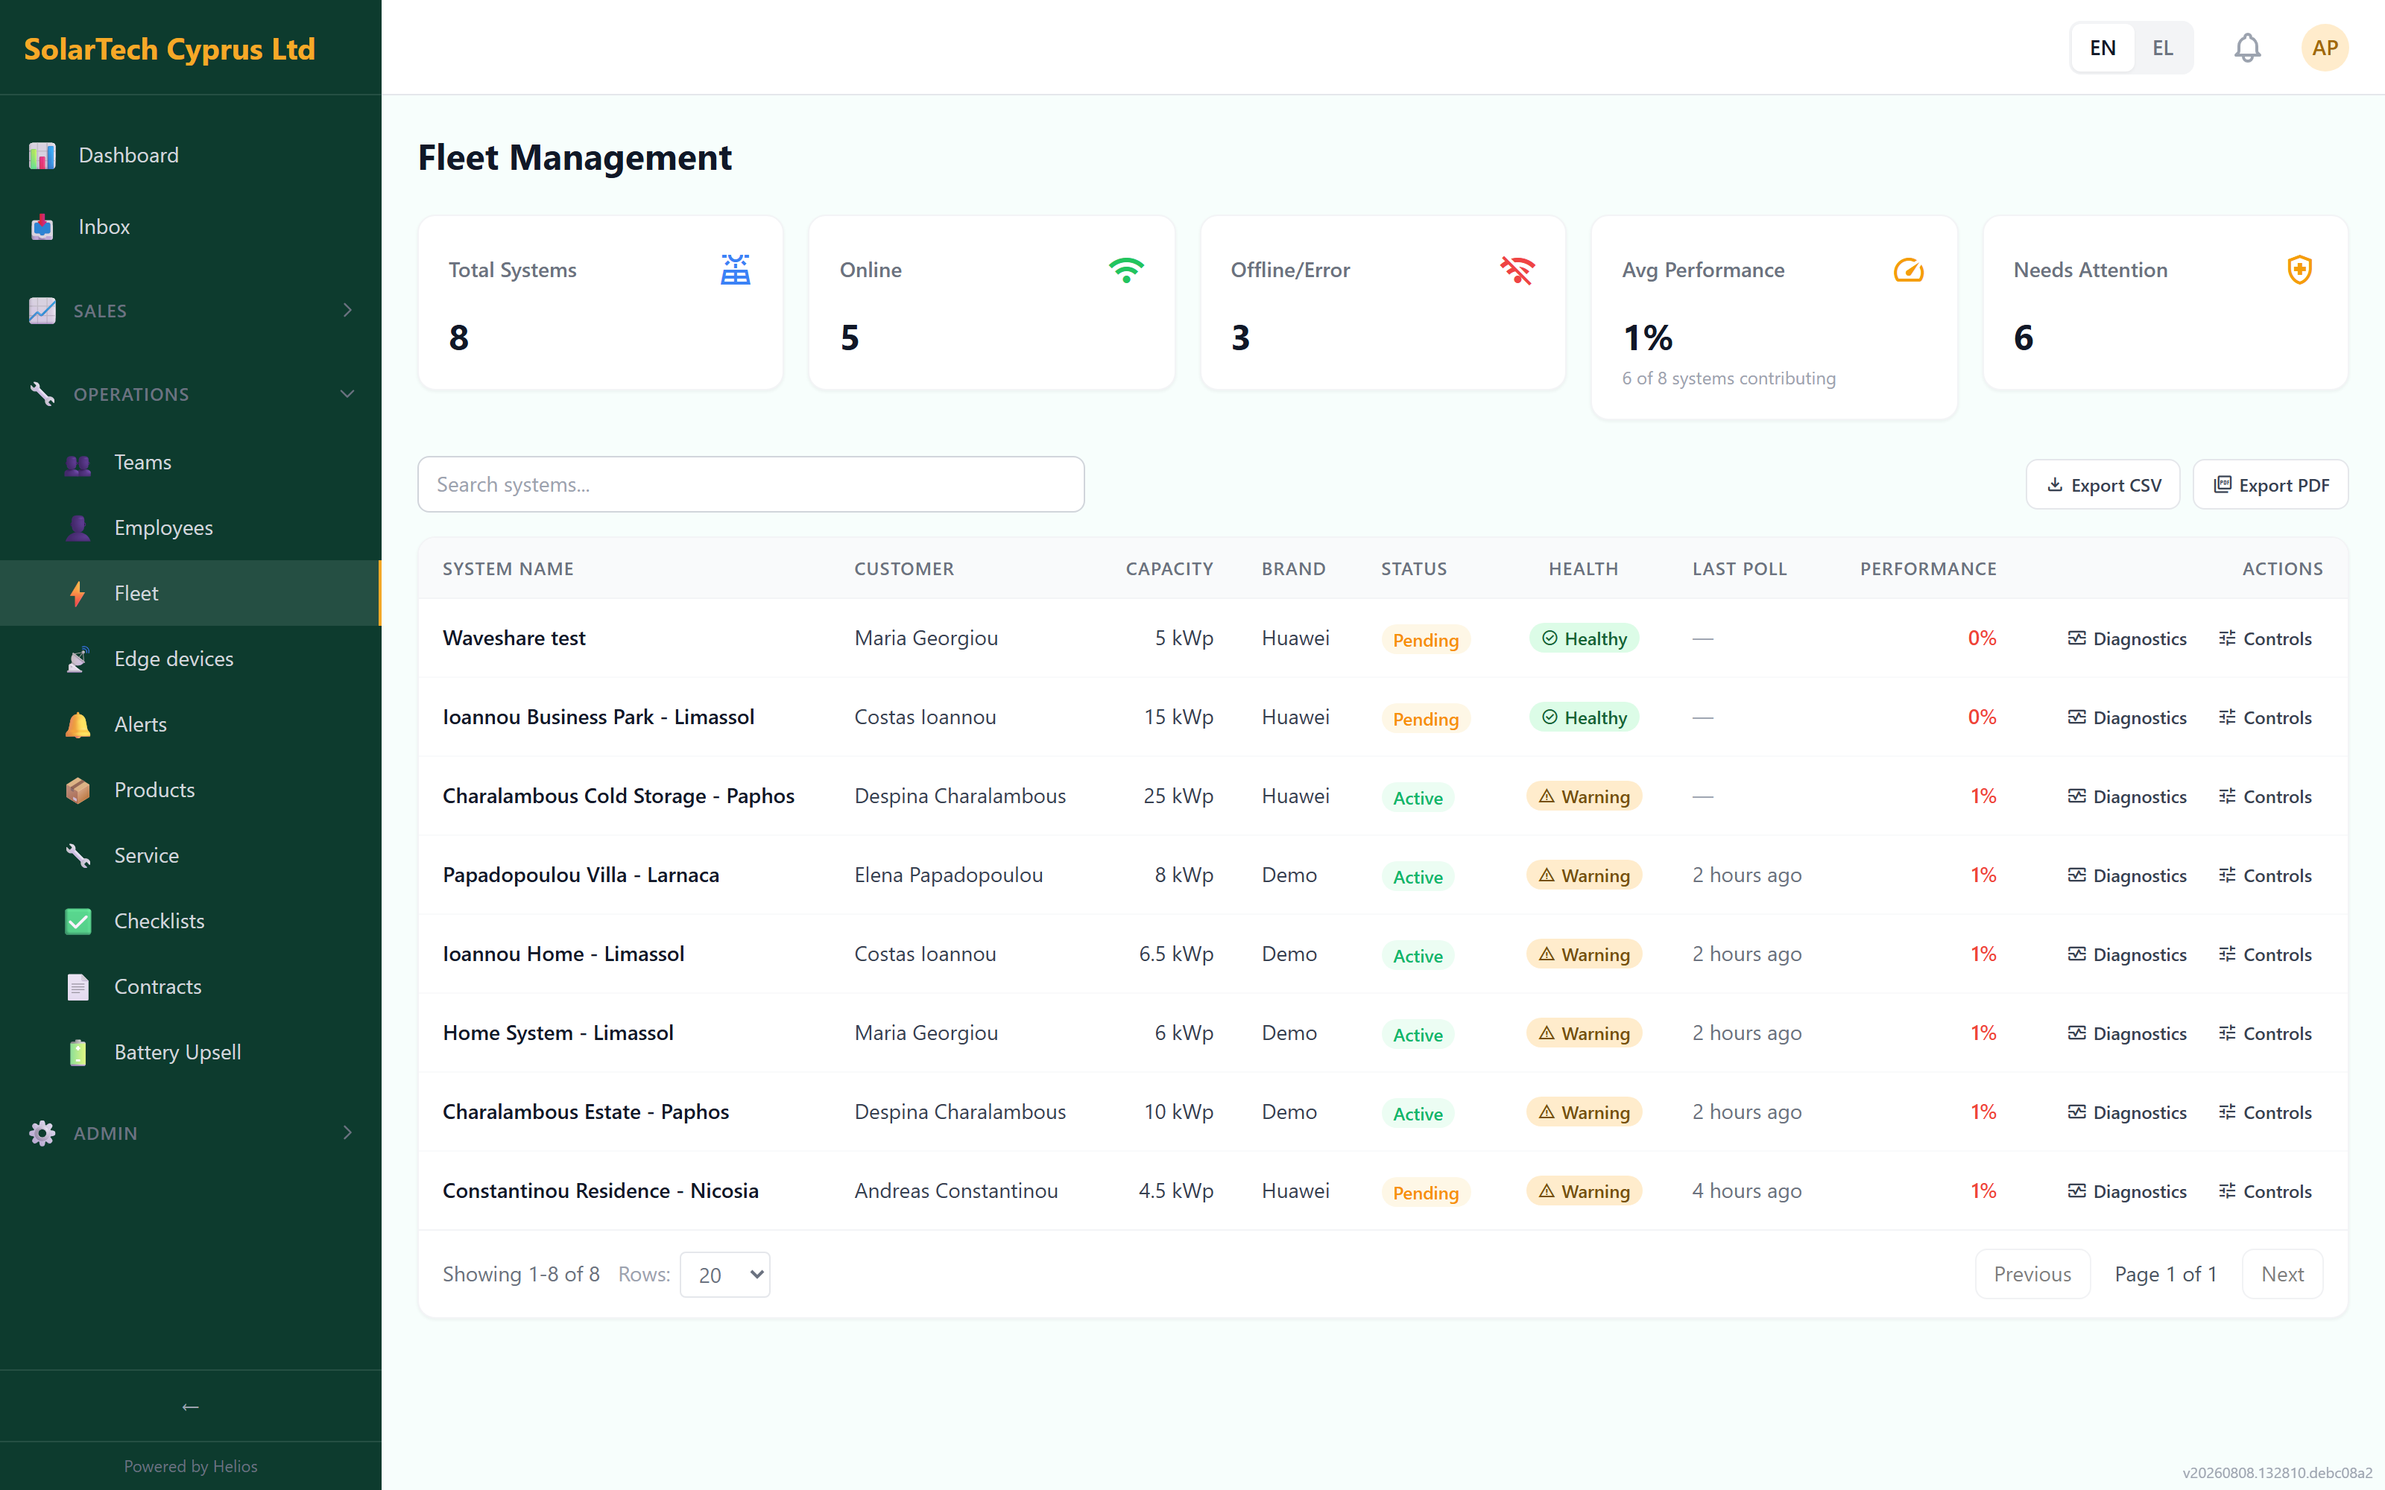The width and height of the screenshot is (2385, 1490).
Task: Go to Edge devices page
Action: tap(190, 659)
